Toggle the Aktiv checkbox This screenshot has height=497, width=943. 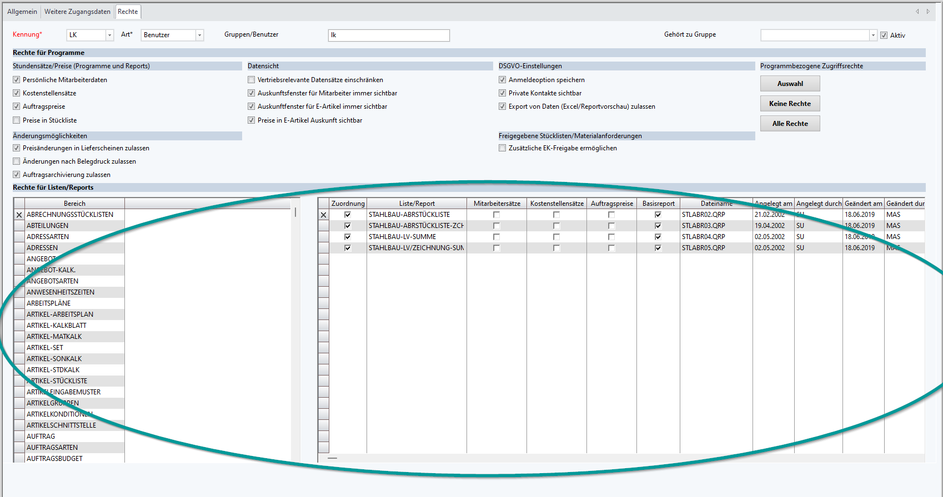(x=884, y=35)
